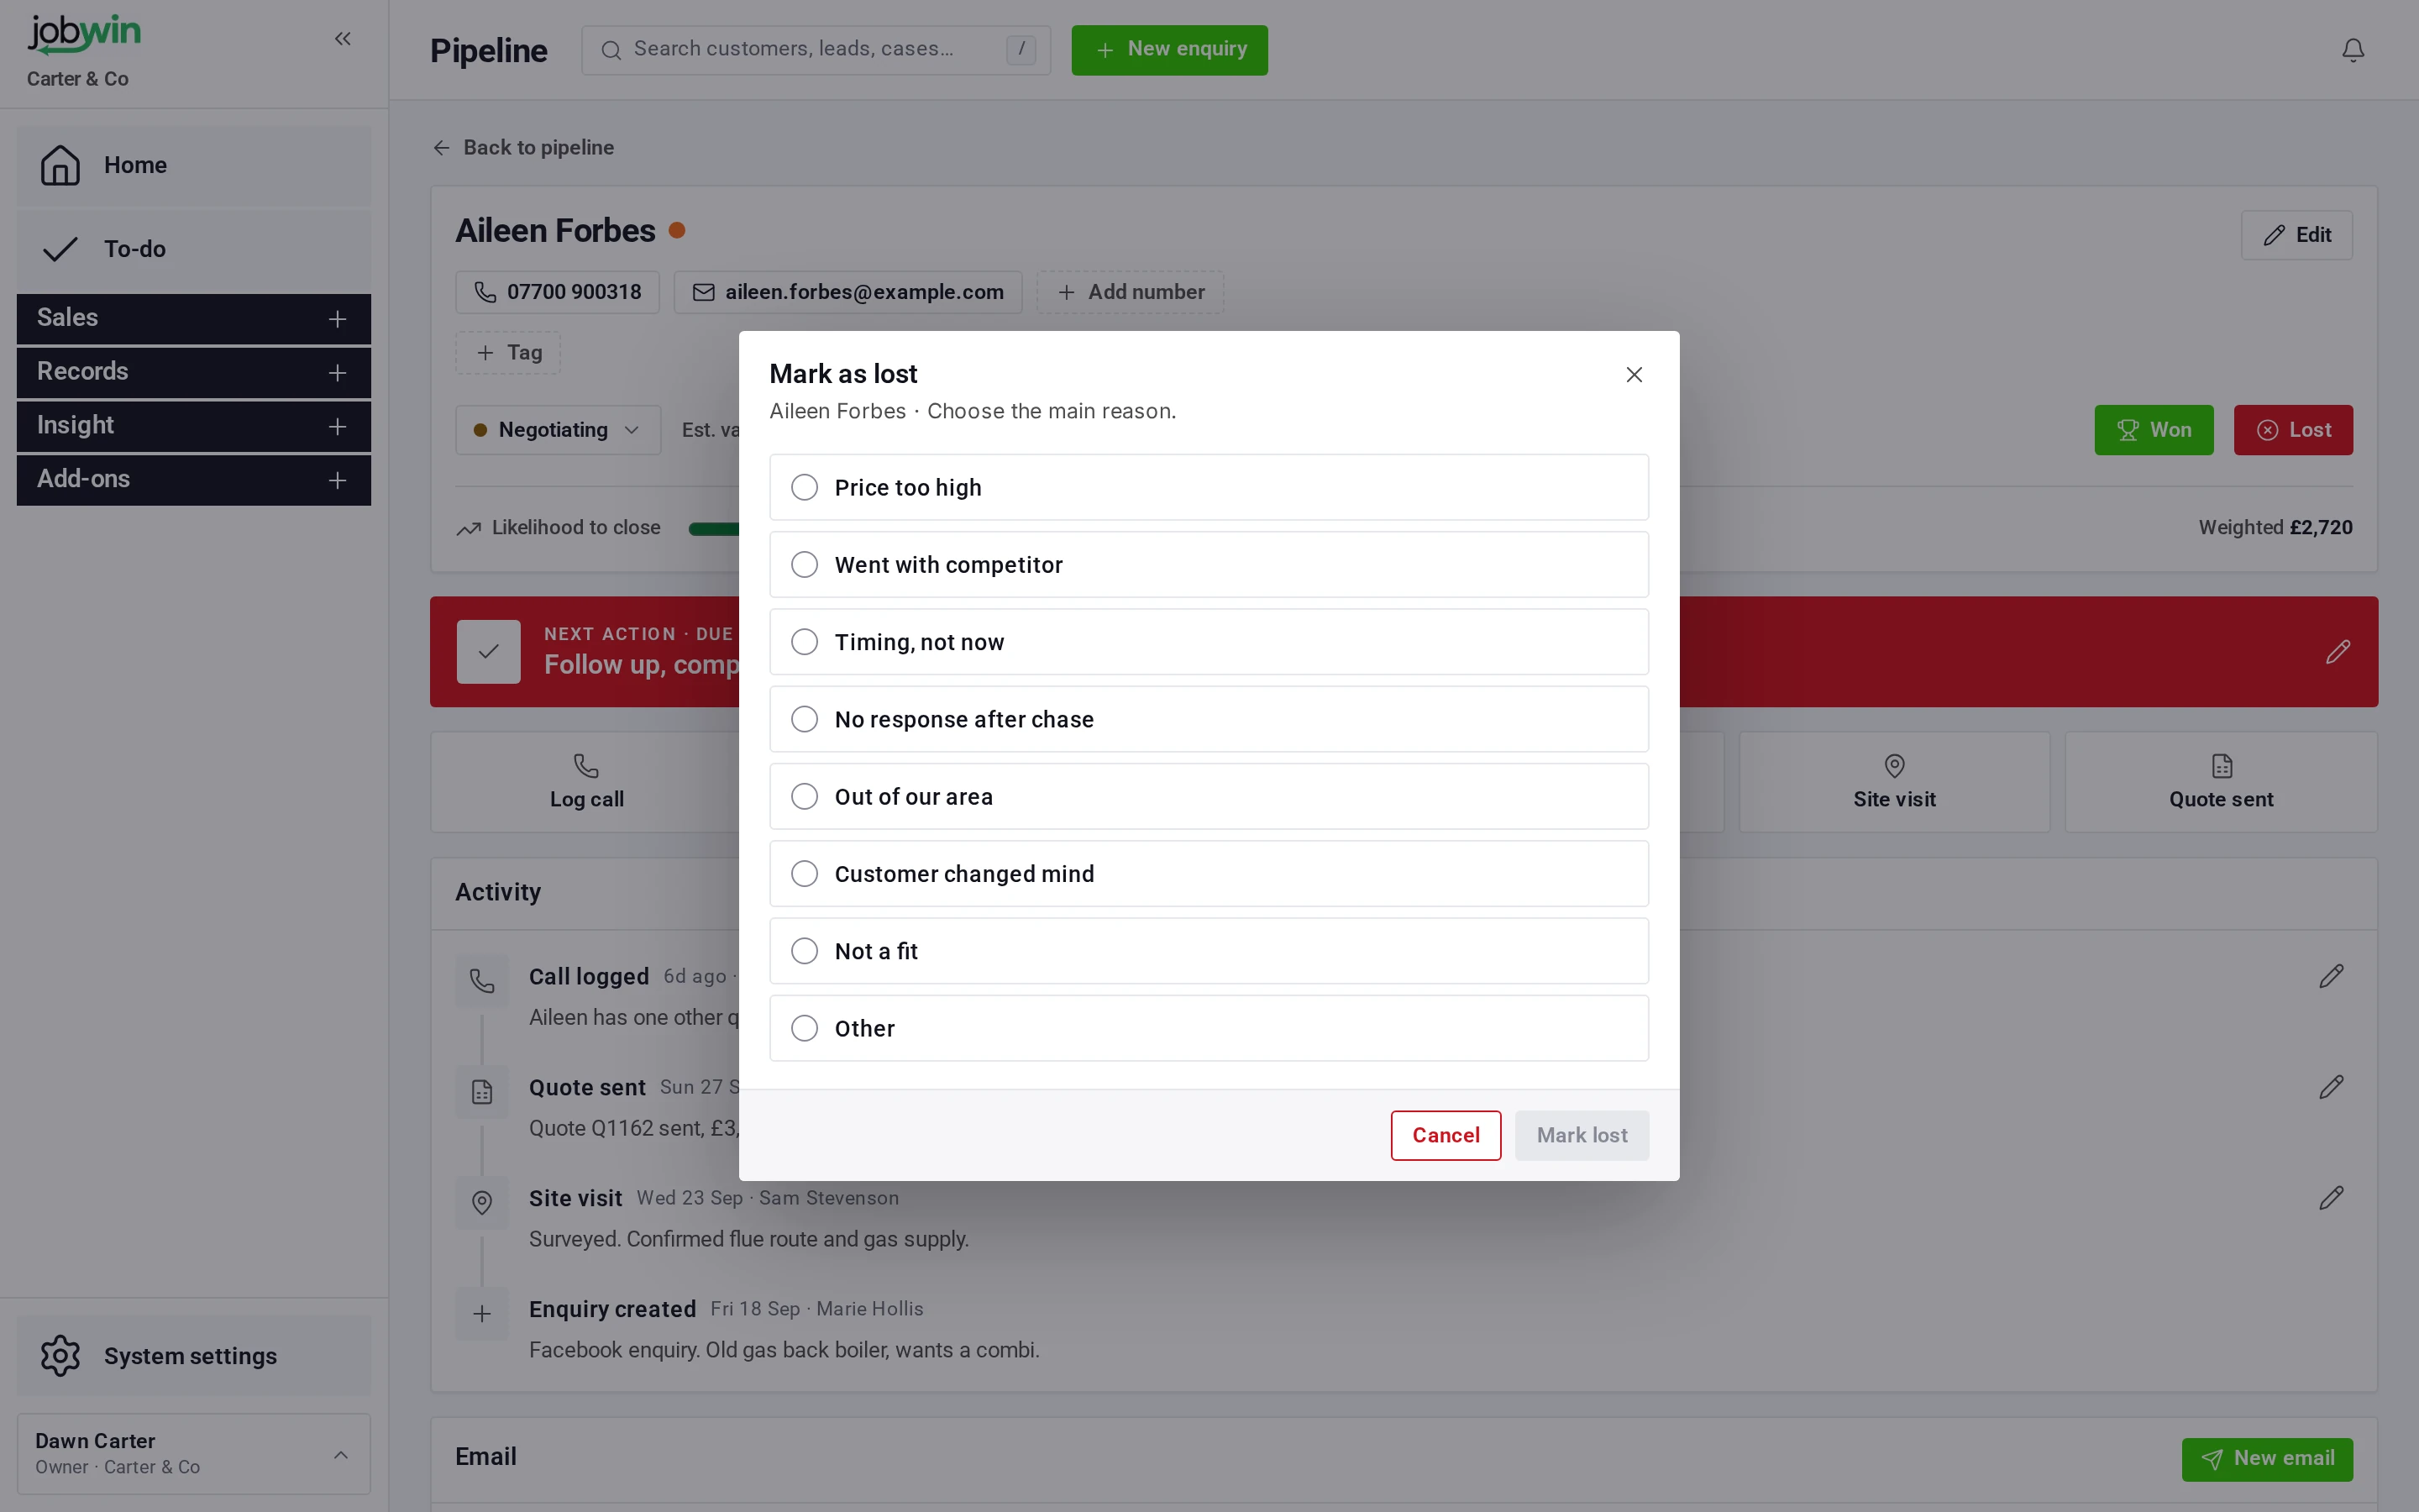Viewport: 2419px width, 1512px height.
Task: Click the Edit button for Aileen Forbes
Action: 2296,235
